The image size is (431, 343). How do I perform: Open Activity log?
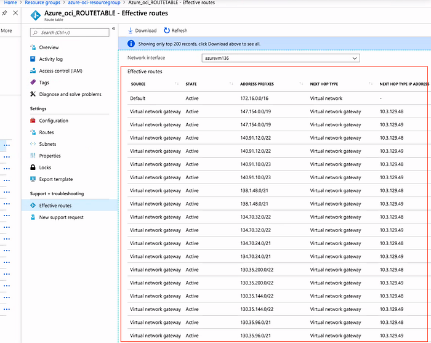coord(51,59)
